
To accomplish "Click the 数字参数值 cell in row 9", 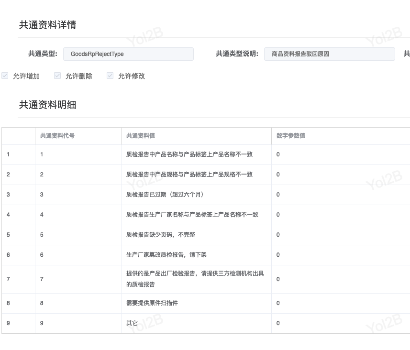I will tap(278, 323).
